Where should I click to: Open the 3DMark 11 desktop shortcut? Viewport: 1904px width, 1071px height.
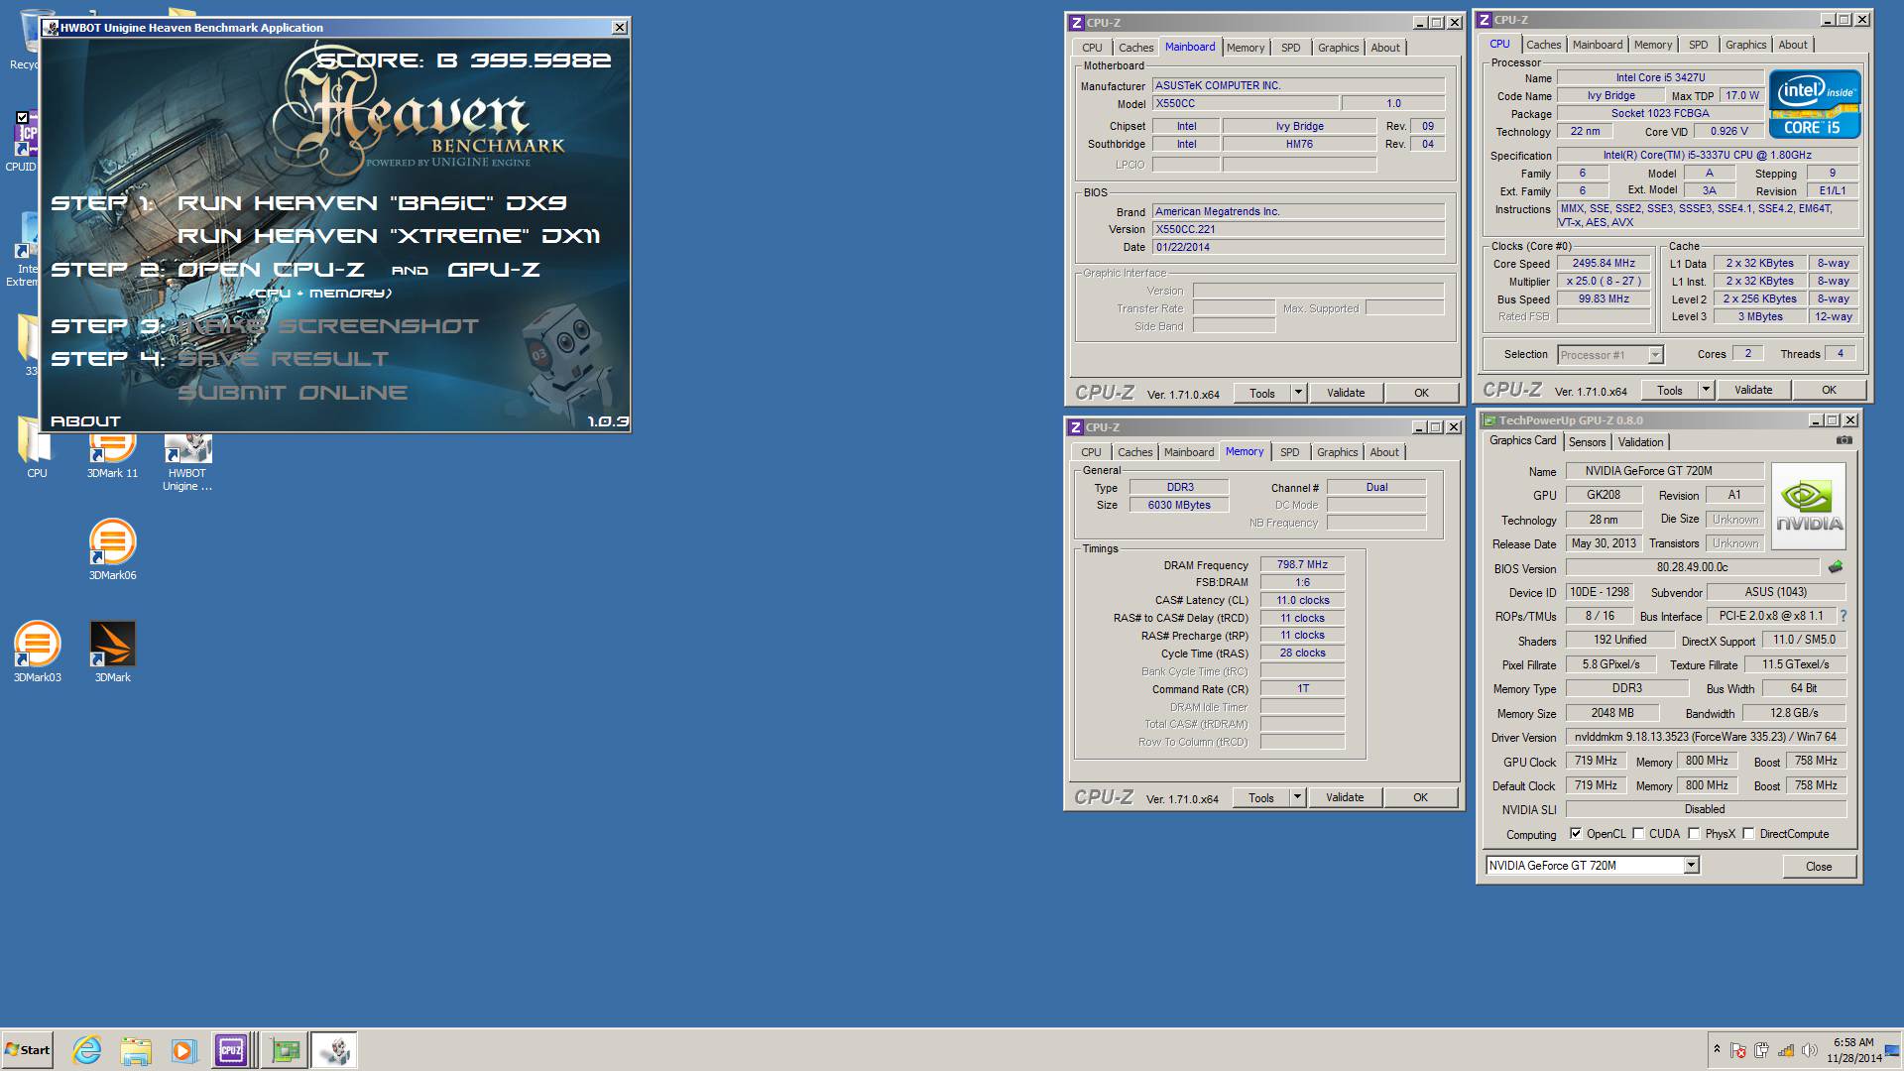[x=112, y=456]
